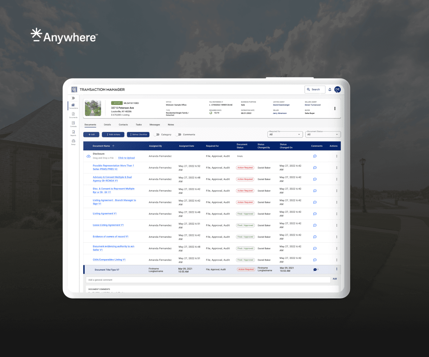Open actions menu for Listing Agreement - Branch Manager row
This screenshot has width=429, height=357.
(x=337, y=202)
